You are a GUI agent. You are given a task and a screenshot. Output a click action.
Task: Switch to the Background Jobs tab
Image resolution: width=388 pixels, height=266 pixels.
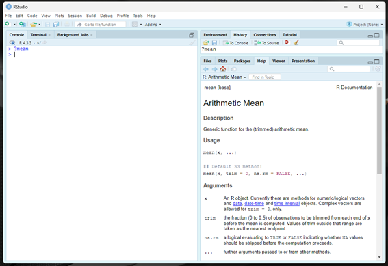[x=73, y=35]
